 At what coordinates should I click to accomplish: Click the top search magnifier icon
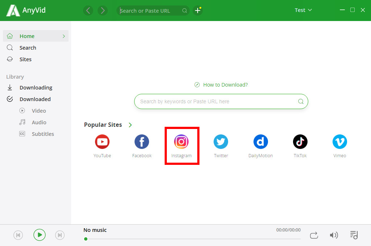pos(185,11)
